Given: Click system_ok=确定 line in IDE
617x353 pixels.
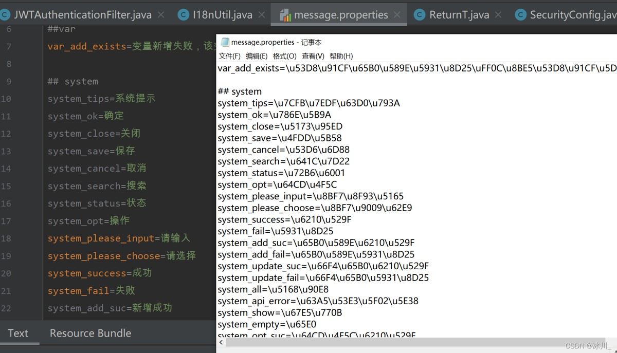Looking at the screenshot, I should click(x=86, y=116).
